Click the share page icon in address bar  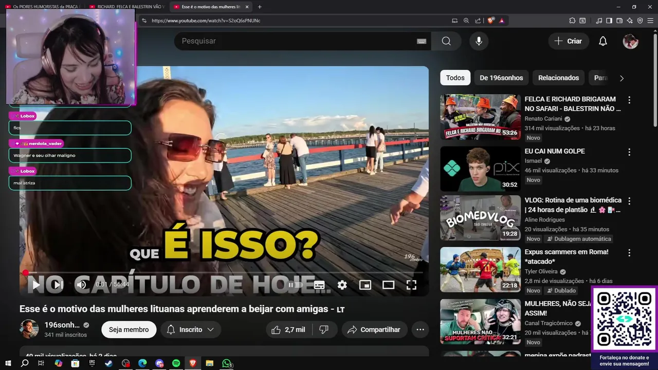click(x=478, y=21)
